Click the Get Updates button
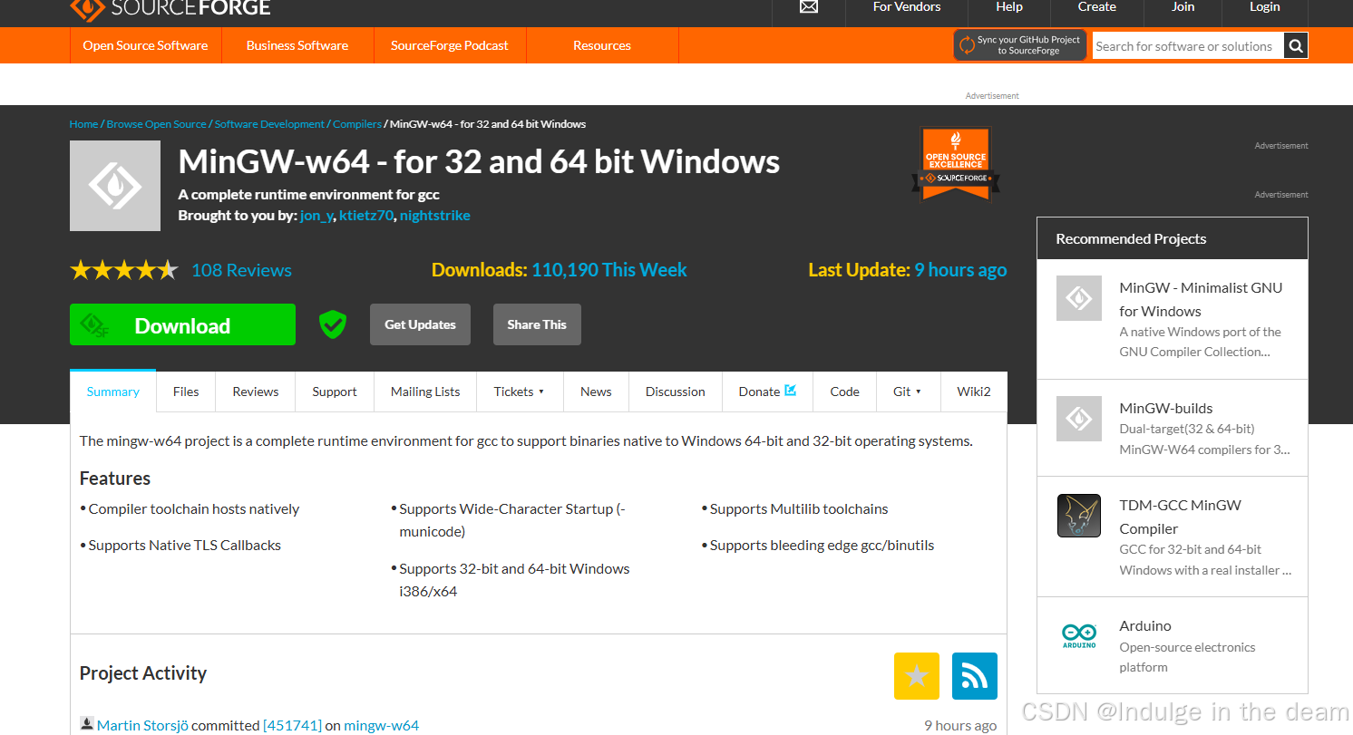The height and width of the screenshot is (735, 1353). [420, 324]
